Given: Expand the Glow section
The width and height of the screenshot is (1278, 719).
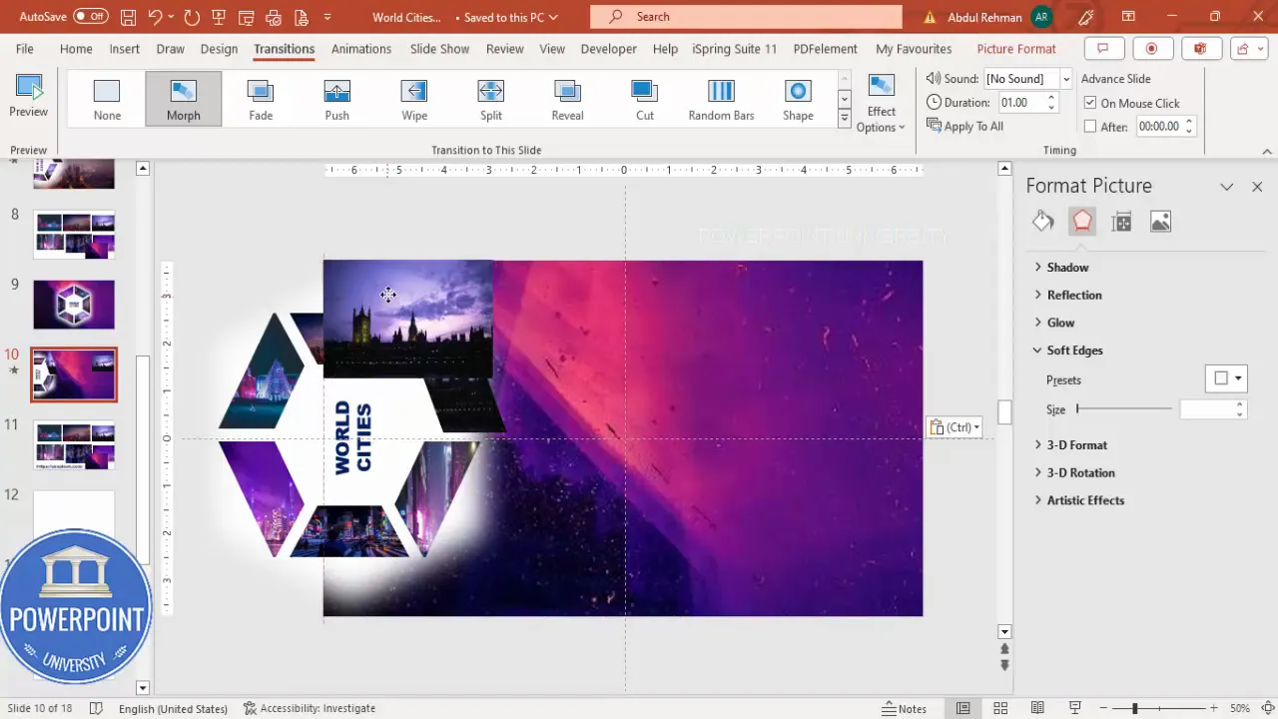Looking at the screenshot, I should click(x=1060, y=323).
